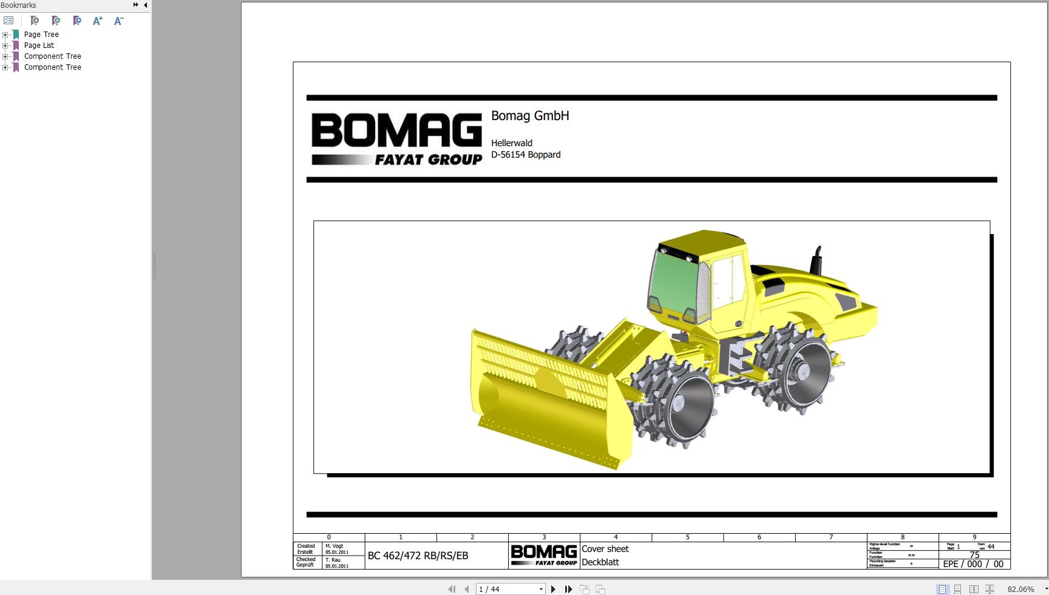1049x595 pixels.
Task: Go to the previous page
Action: point(466,589)
